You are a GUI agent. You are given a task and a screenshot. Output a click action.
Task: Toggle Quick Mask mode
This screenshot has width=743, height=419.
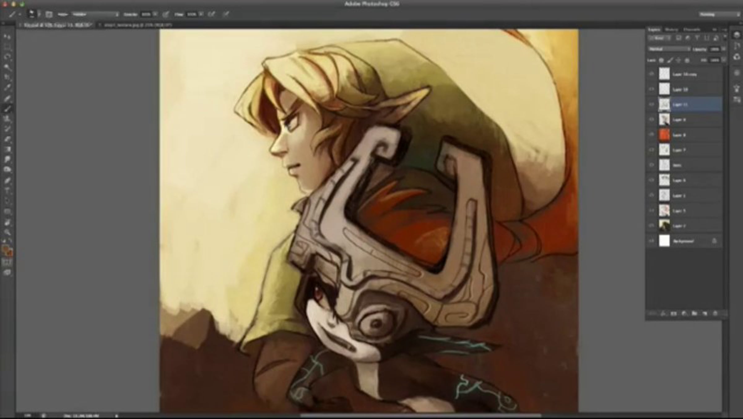tap(7, 263)
